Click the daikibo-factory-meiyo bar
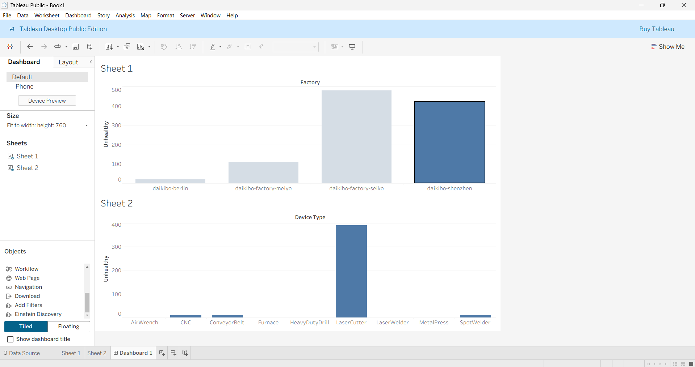Screen dimensions: 695x367 [x=263, y=172]
